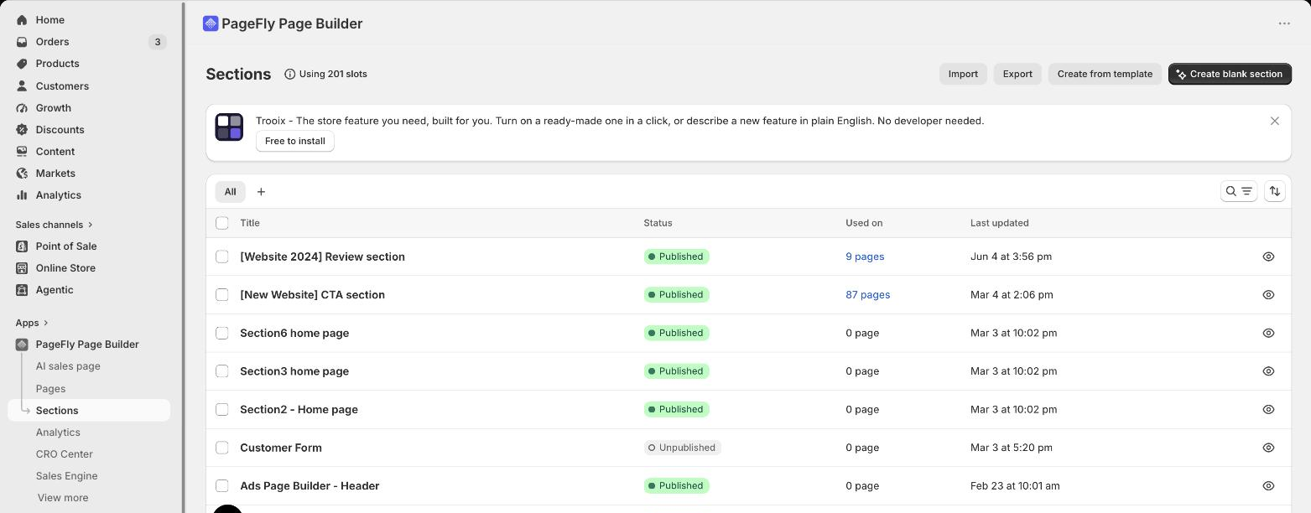1311x513 pixels.
Task: Click Create from template button
Action: coord(1105,74)
